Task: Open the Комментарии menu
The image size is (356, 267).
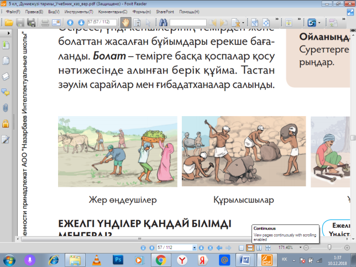Action: 113,12
